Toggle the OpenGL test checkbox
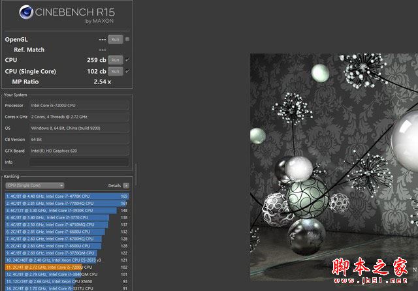418x291 pixels. [x=127, y=39]
